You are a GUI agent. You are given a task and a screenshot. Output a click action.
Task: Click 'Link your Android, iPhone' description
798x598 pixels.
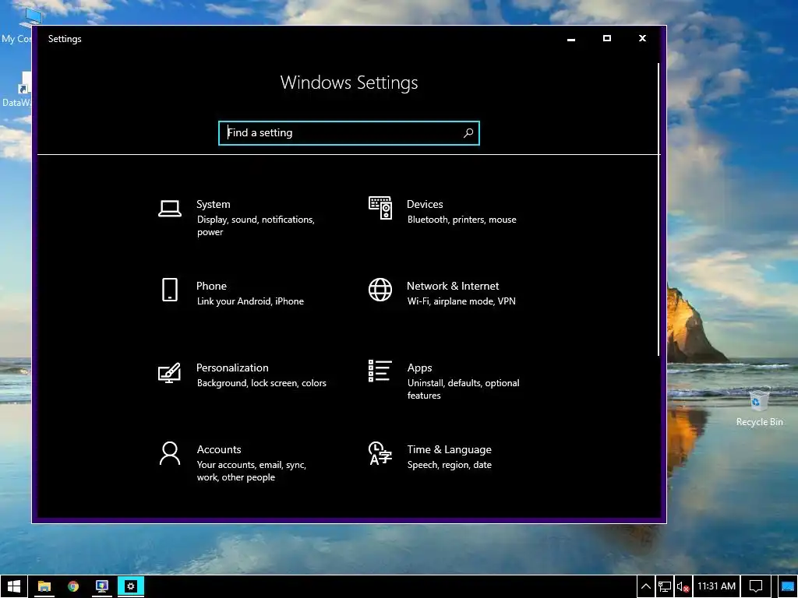coord(250,301)
